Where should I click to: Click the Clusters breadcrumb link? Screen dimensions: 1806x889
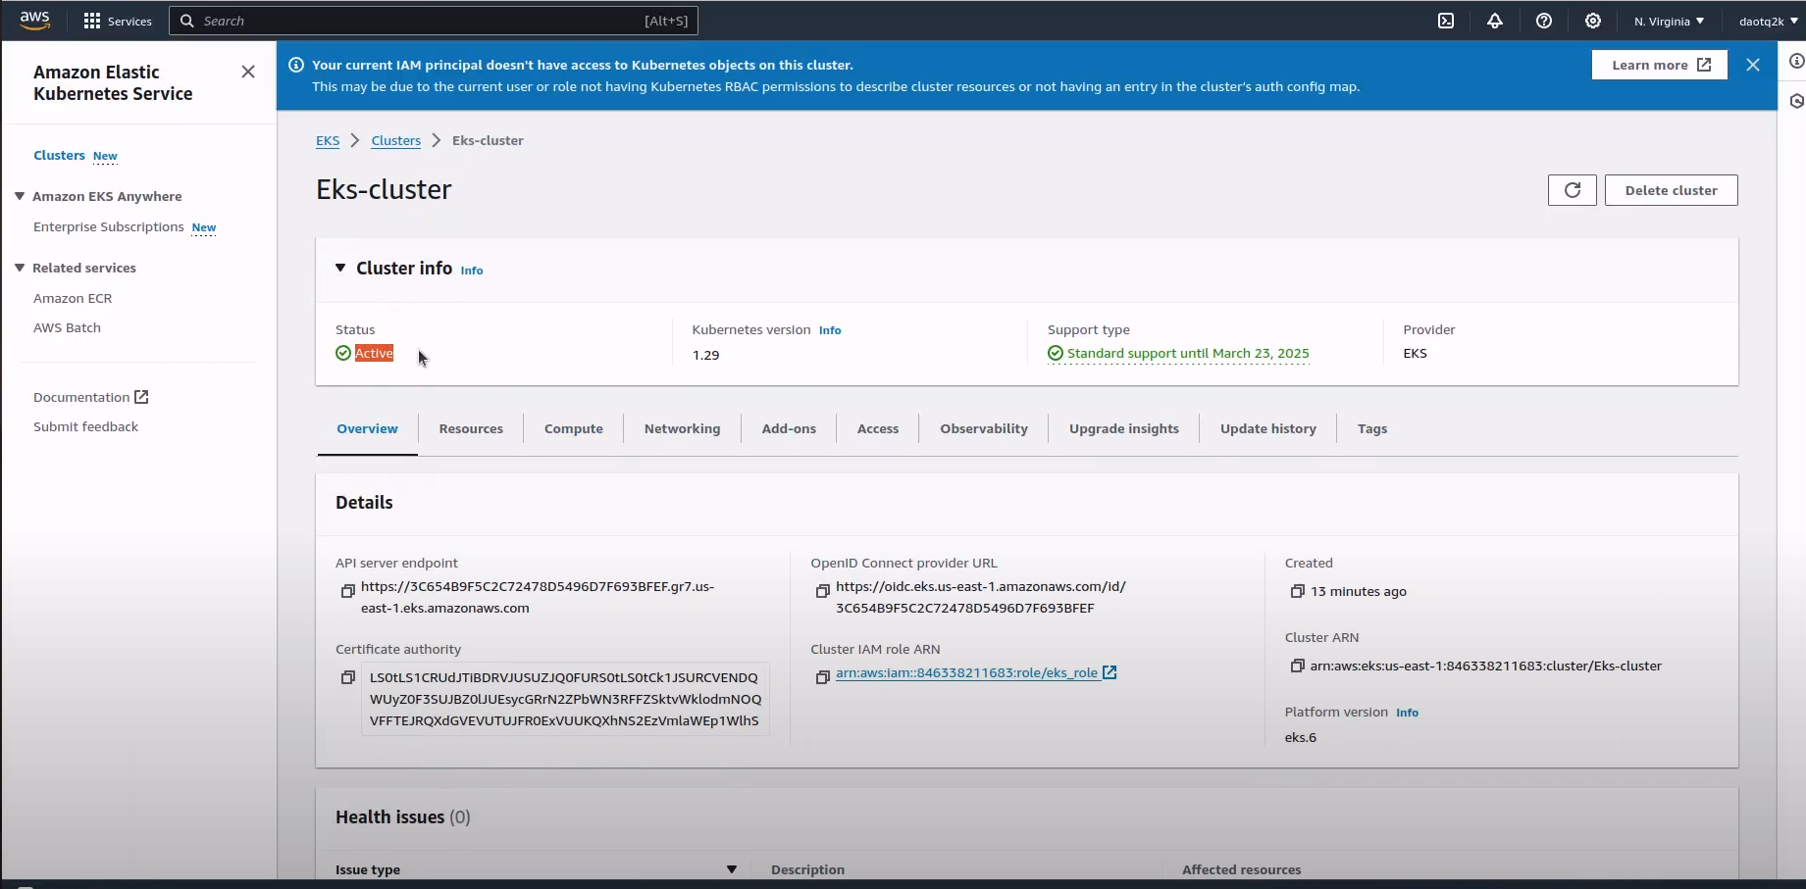[x=395, y=140]
